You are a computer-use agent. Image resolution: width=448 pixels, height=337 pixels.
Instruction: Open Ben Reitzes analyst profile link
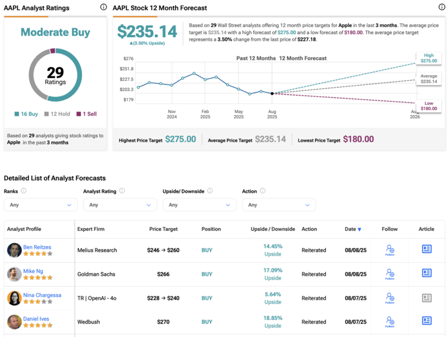coord(37,247)
